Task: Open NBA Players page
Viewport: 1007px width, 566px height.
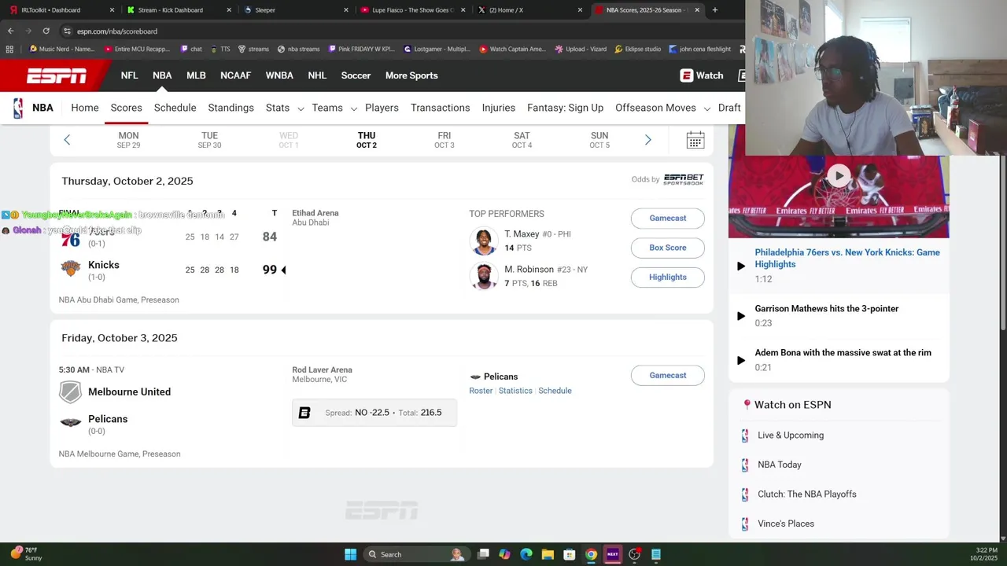Action: 382,108
